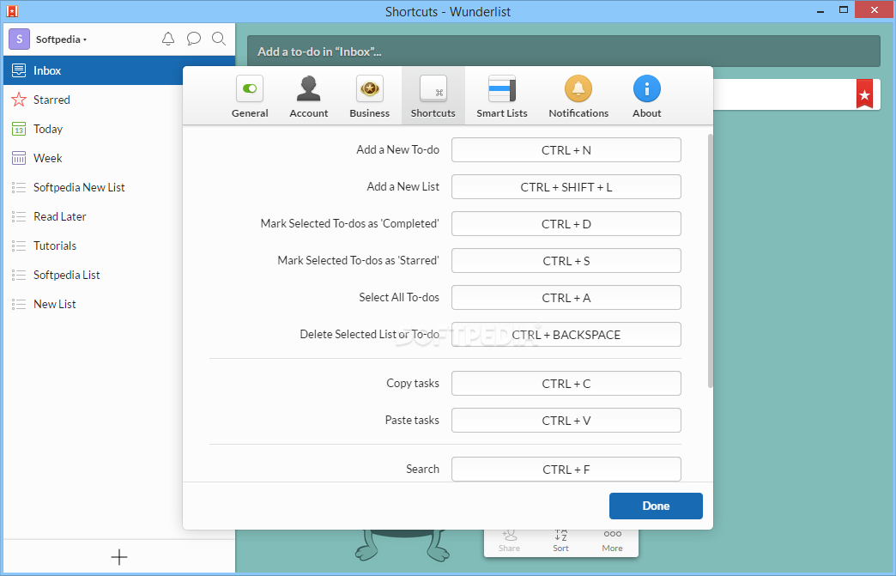Open the Tutorials list
896x576 pixels.
[x=94, y=246]
